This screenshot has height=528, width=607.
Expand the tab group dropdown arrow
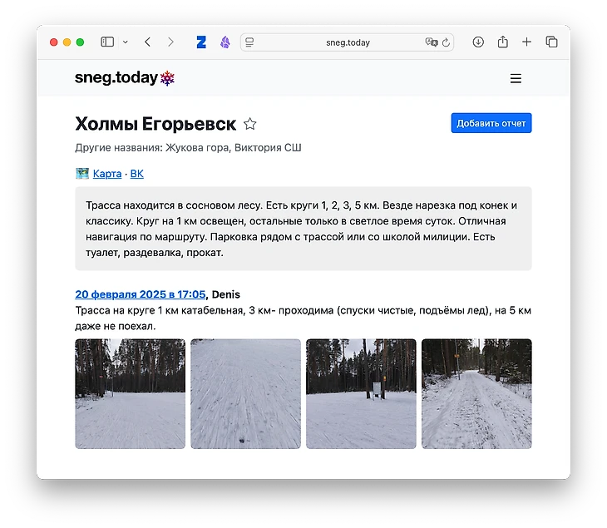tap(126, 42)
